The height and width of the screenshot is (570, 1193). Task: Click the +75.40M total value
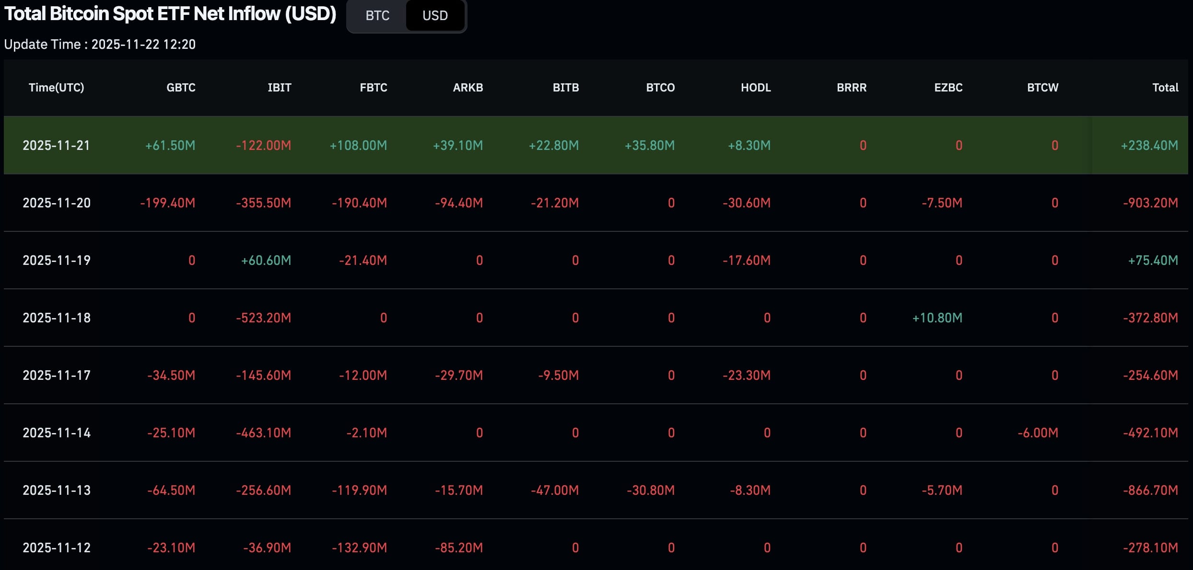1153,261
